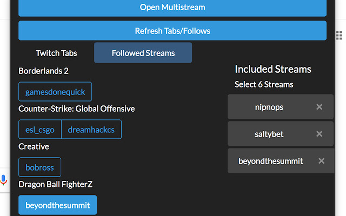346x216 pixels.
Task: Toggle the dreamhackcs stream
Action: pos(91,130)
